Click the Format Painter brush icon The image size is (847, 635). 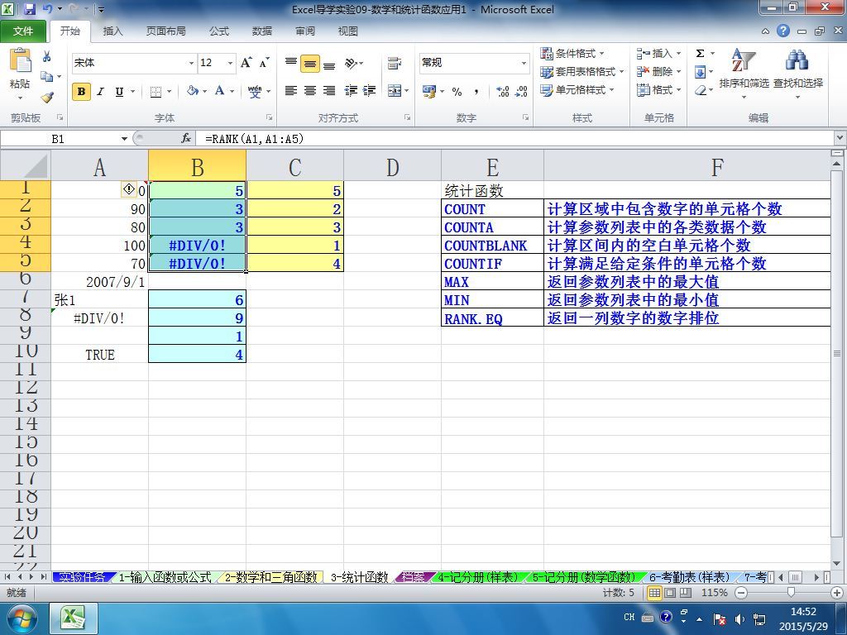(x=47, y=98)
